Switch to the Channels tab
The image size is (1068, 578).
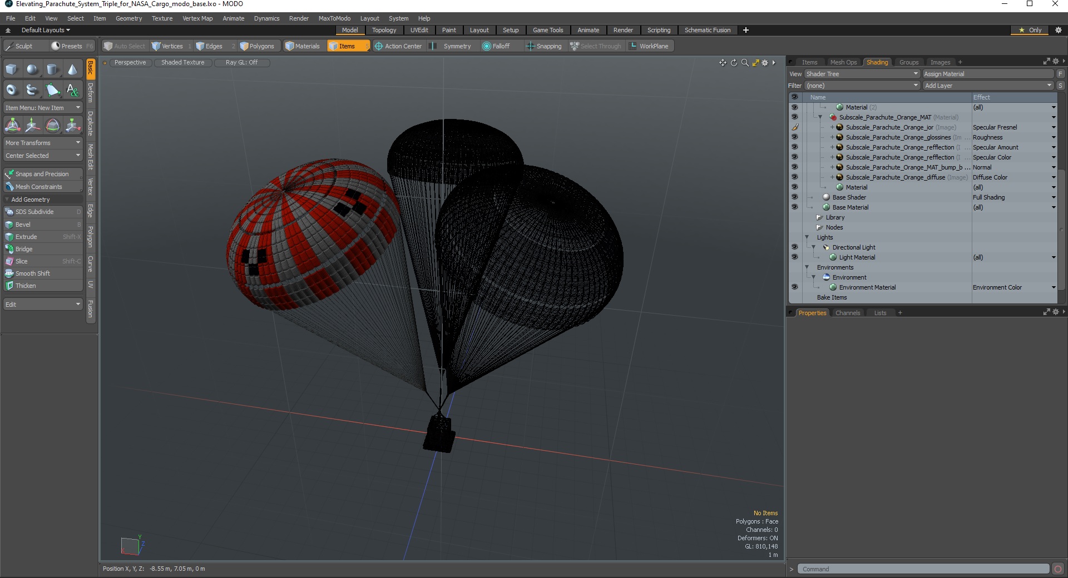[848, 313]
